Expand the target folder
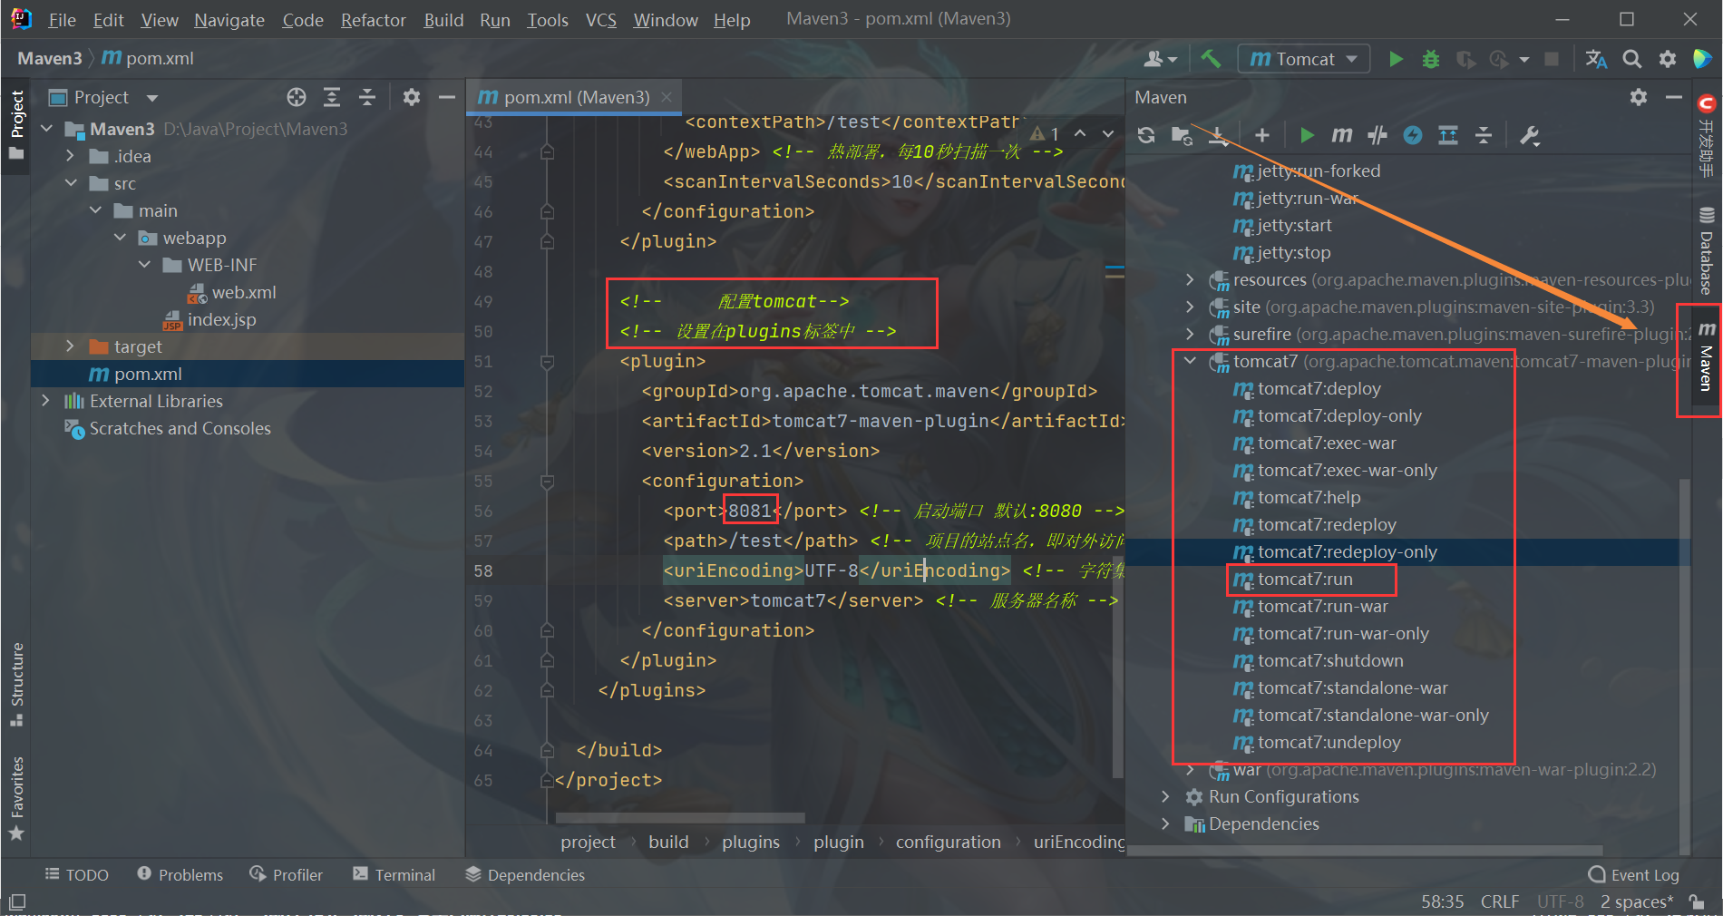Image resolution: width=1723 pixels, height=916 pixels. pos(70,346)
